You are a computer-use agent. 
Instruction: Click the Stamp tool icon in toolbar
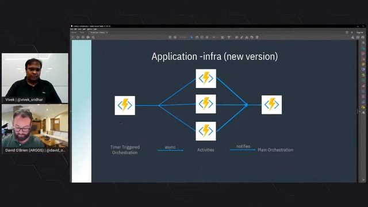(247, 37)
